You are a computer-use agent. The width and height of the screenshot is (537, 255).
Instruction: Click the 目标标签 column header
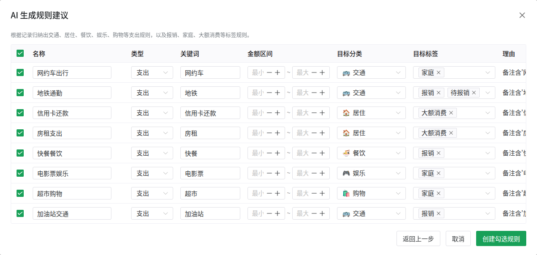coord(426,54)
